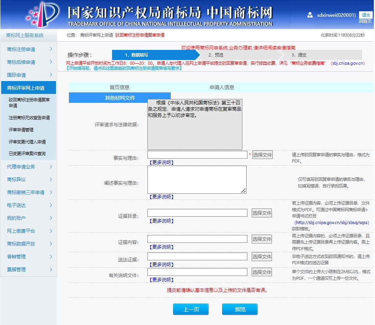Click the trademark office logo
Screen dimensions: 375x325
pos(42,14)
